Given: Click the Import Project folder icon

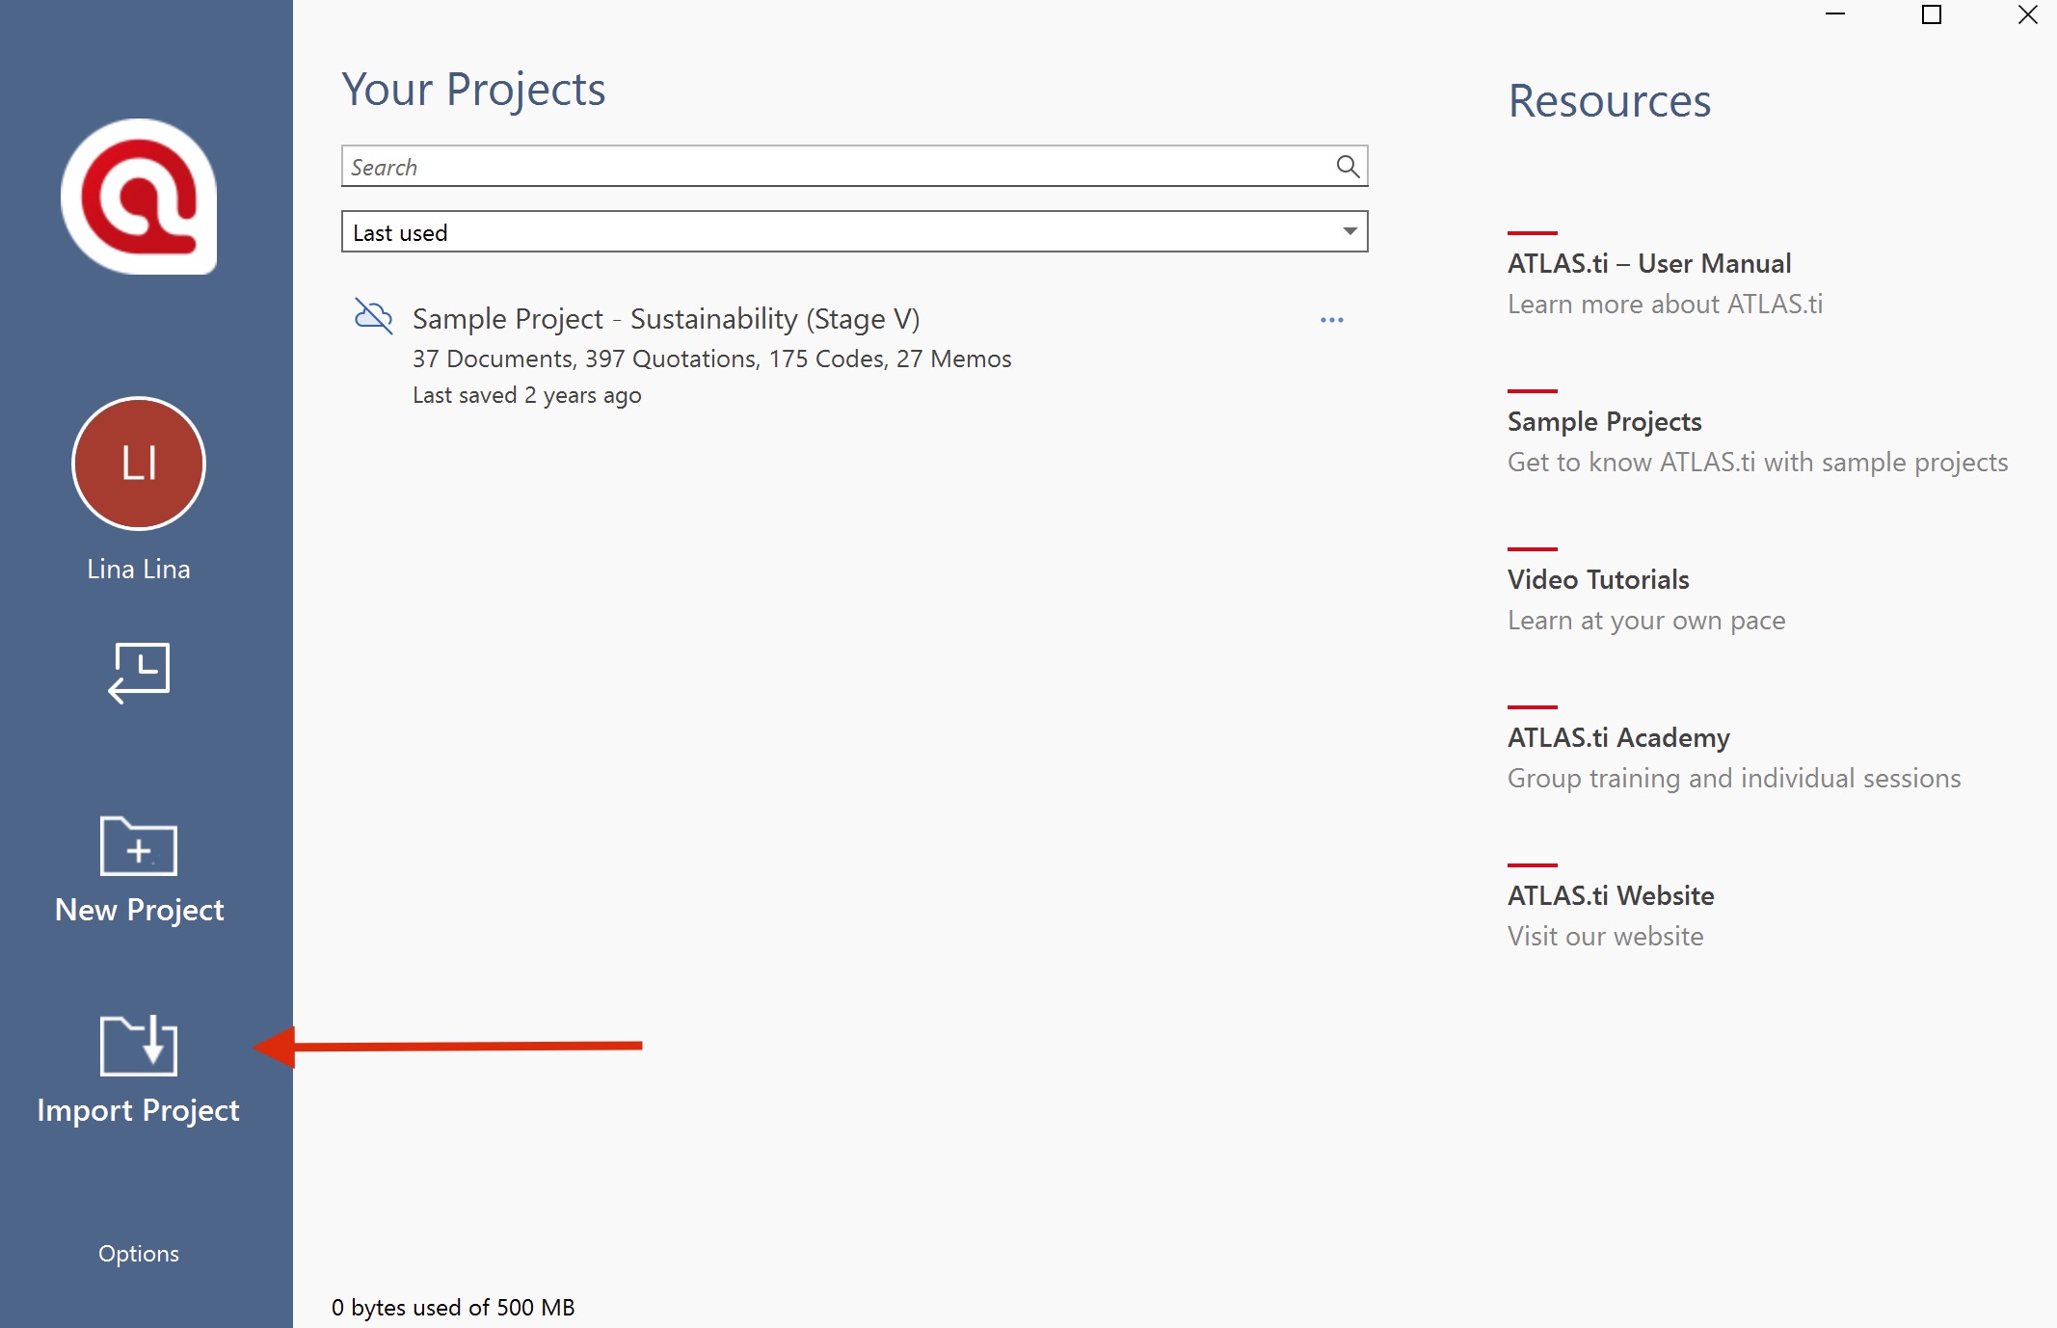Looking at the screenshot, I should [139, 1045].
